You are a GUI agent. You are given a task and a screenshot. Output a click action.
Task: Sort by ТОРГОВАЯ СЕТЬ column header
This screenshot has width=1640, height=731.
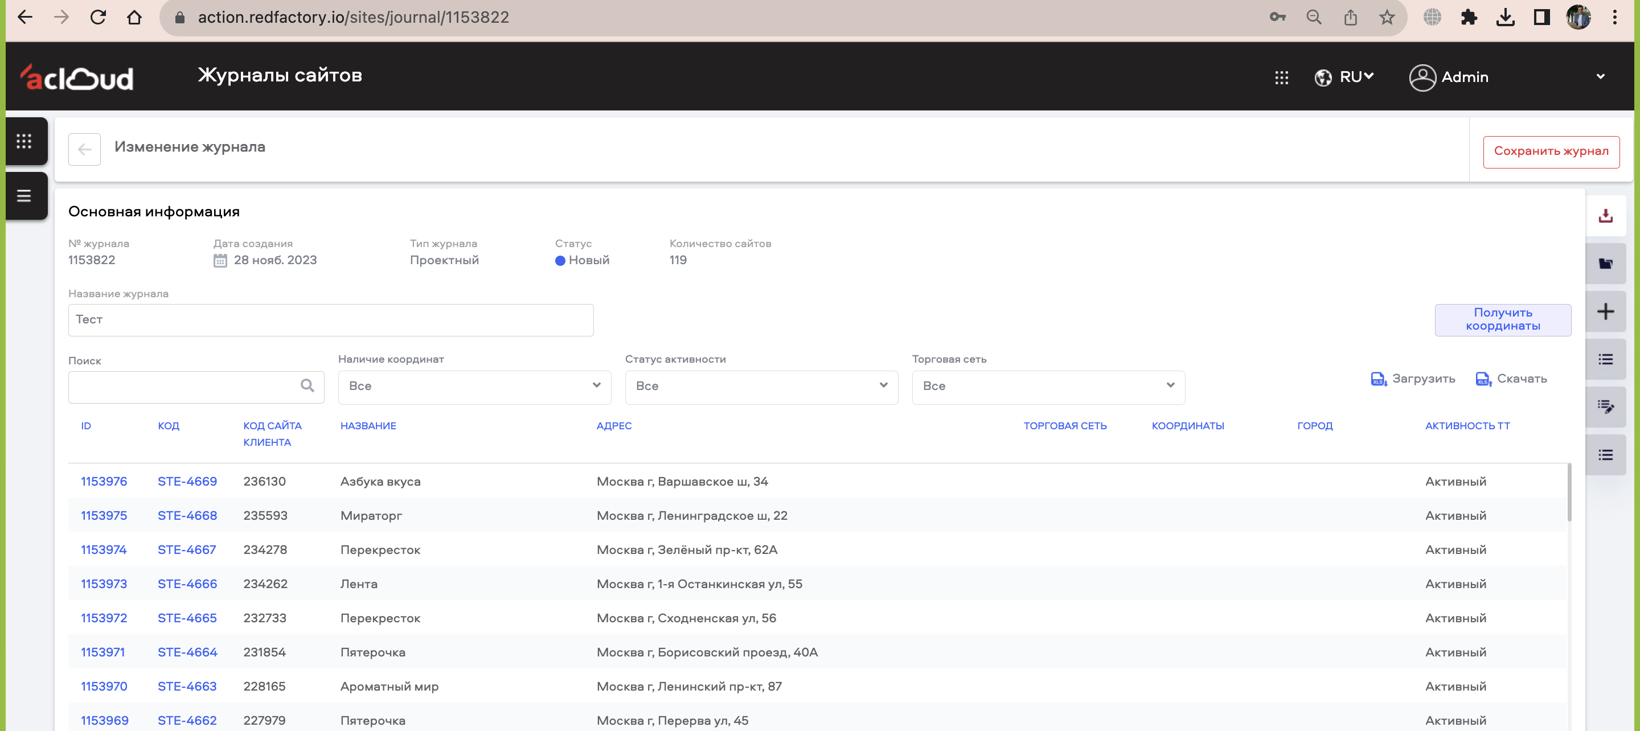click(x=1065, y=425)
